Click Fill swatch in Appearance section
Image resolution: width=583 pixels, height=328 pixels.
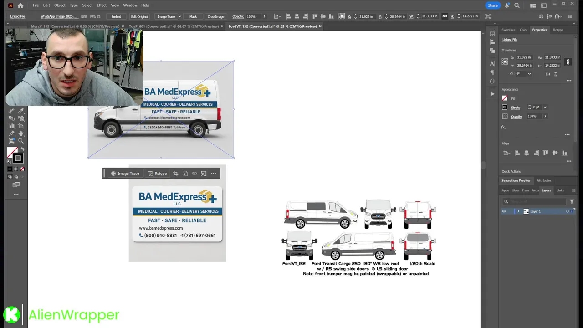click(505, 98)
